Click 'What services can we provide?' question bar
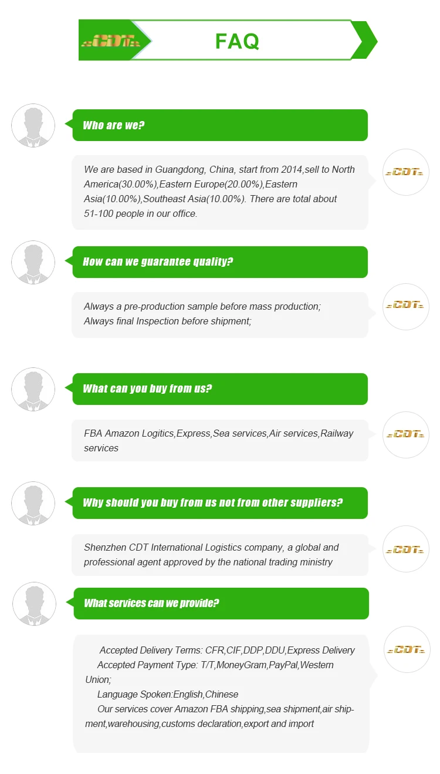Viewport: 440px width, 774px height. pos(221,604)
